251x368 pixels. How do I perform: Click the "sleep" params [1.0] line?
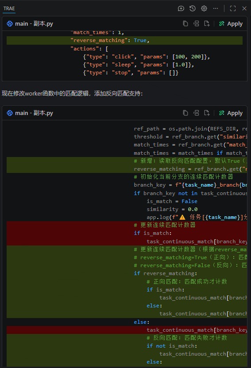(139, 65)
